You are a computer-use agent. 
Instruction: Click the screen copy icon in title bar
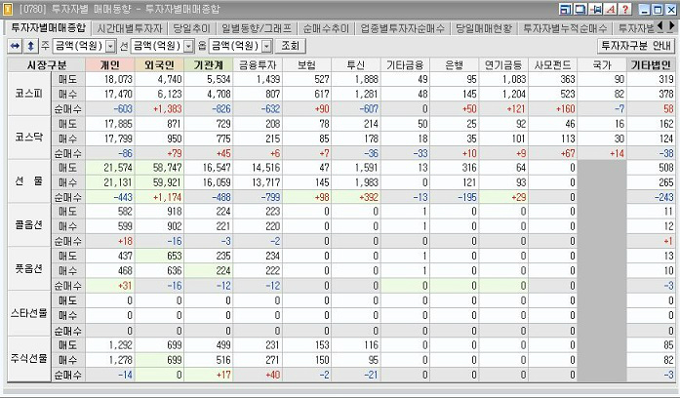[580, 9]
